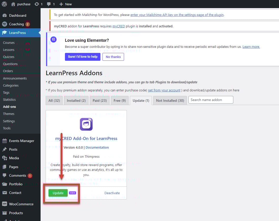Click the No thanks button
Screen dimensions: 279x221
(x=113, y=57)
